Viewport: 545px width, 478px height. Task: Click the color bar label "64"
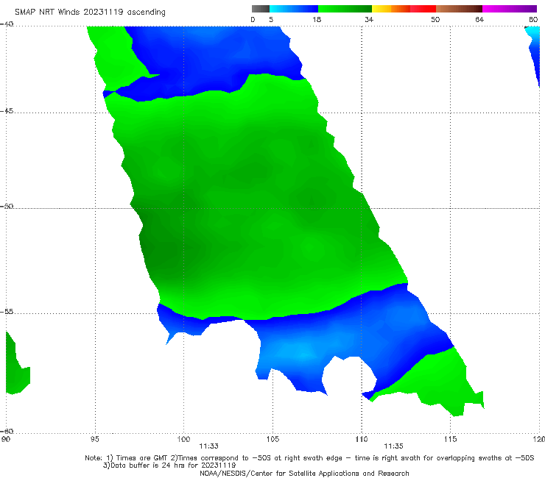pos(479,19)
